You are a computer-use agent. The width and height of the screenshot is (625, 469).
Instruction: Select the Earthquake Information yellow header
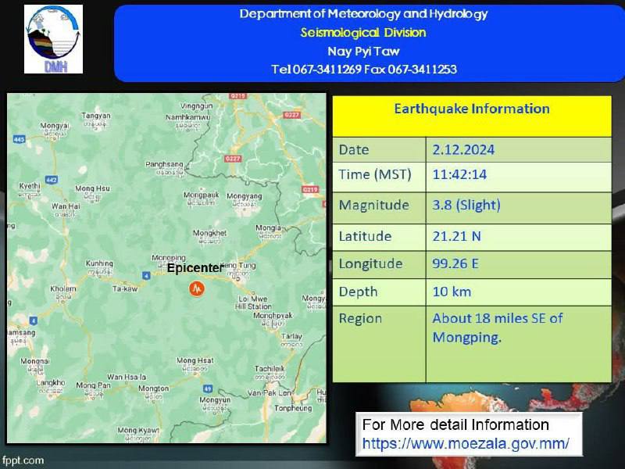pyautogui.click(x=471, y=109)
